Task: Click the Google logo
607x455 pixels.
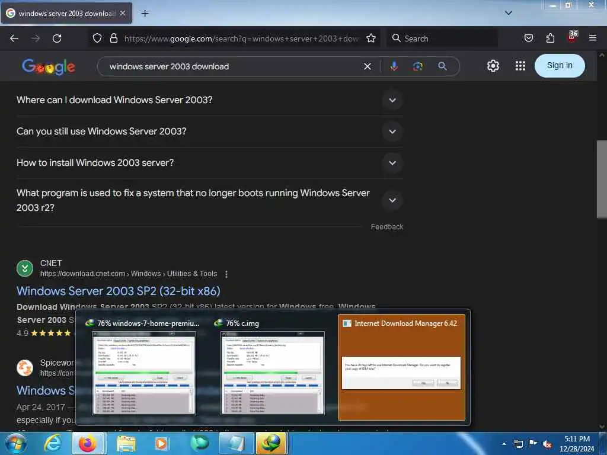Action: coord(49,67)
